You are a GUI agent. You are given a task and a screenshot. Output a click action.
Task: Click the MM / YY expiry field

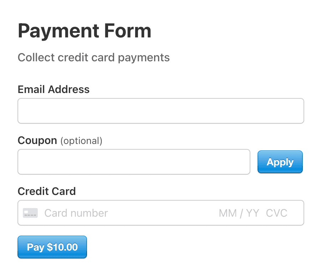[239, 213]
